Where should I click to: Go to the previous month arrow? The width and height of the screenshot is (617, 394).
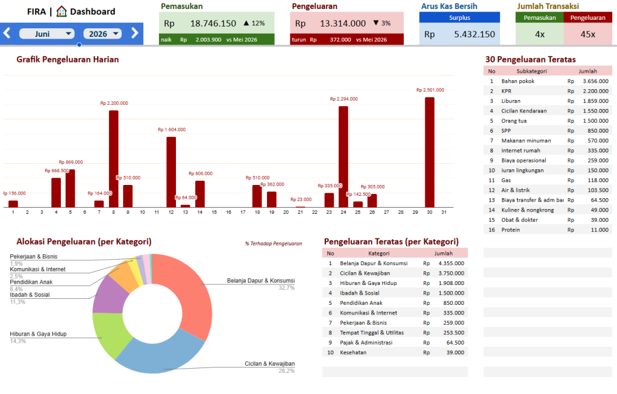tap(7, 33)
